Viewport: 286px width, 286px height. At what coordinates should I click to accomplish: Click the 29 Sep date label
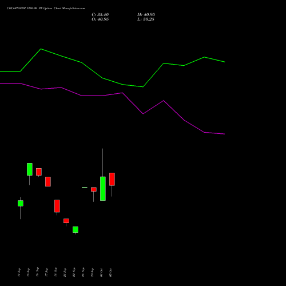pyautogui.click(x=92, y=272)
